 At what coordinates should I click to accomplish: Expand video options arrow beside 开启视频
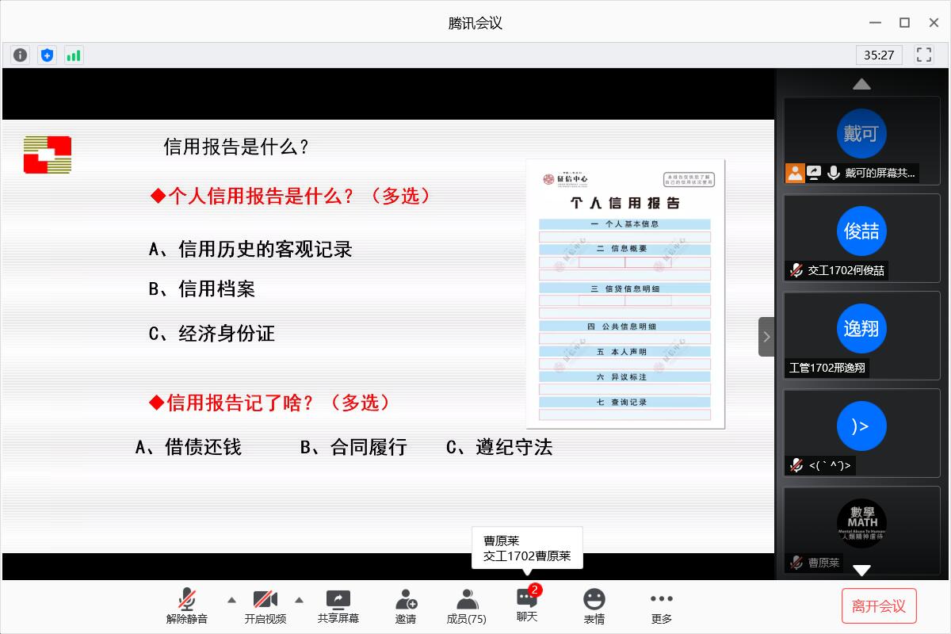click(x=300, y=600)
